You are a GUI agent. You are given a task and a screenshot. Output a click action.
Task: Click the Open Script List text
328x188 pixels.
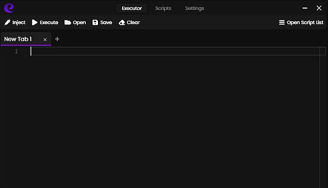pos(305,22)
